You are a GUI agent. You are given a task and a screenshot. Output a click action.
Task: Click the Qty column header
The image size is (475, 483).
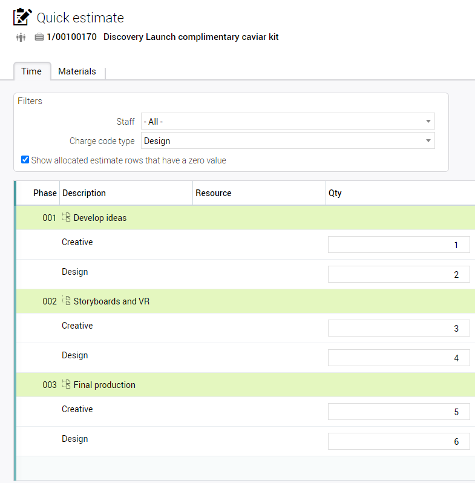335,193
